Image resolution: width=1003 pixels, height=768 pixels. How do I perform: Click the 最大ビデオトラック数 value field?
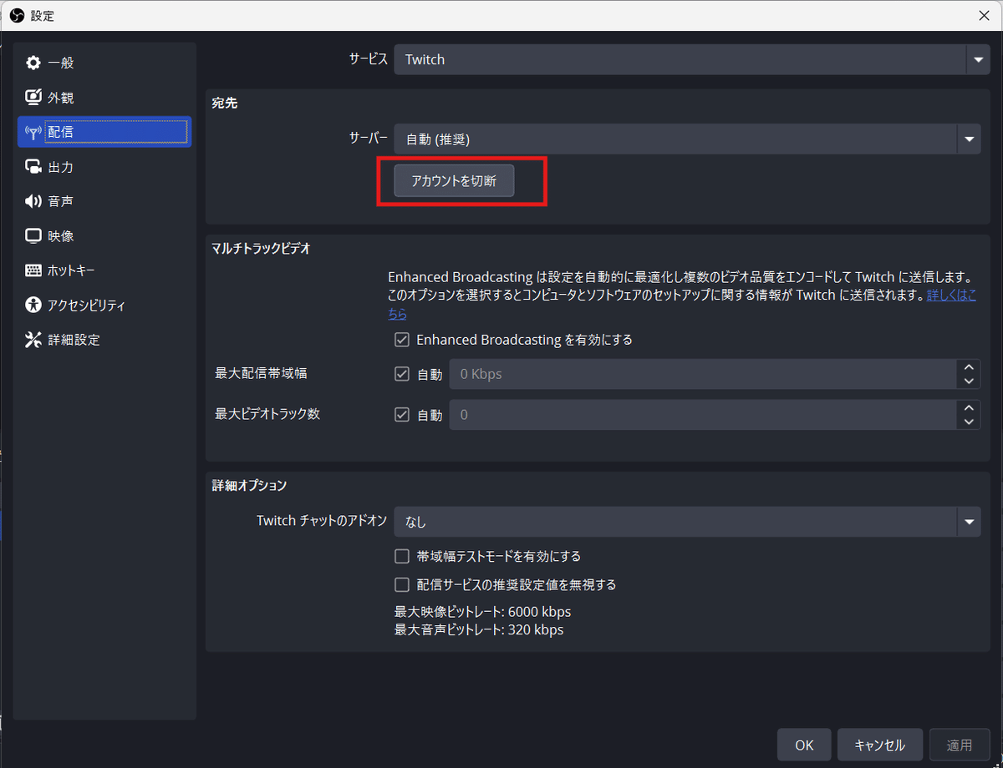pyautogui.click(x=703, y=414)
